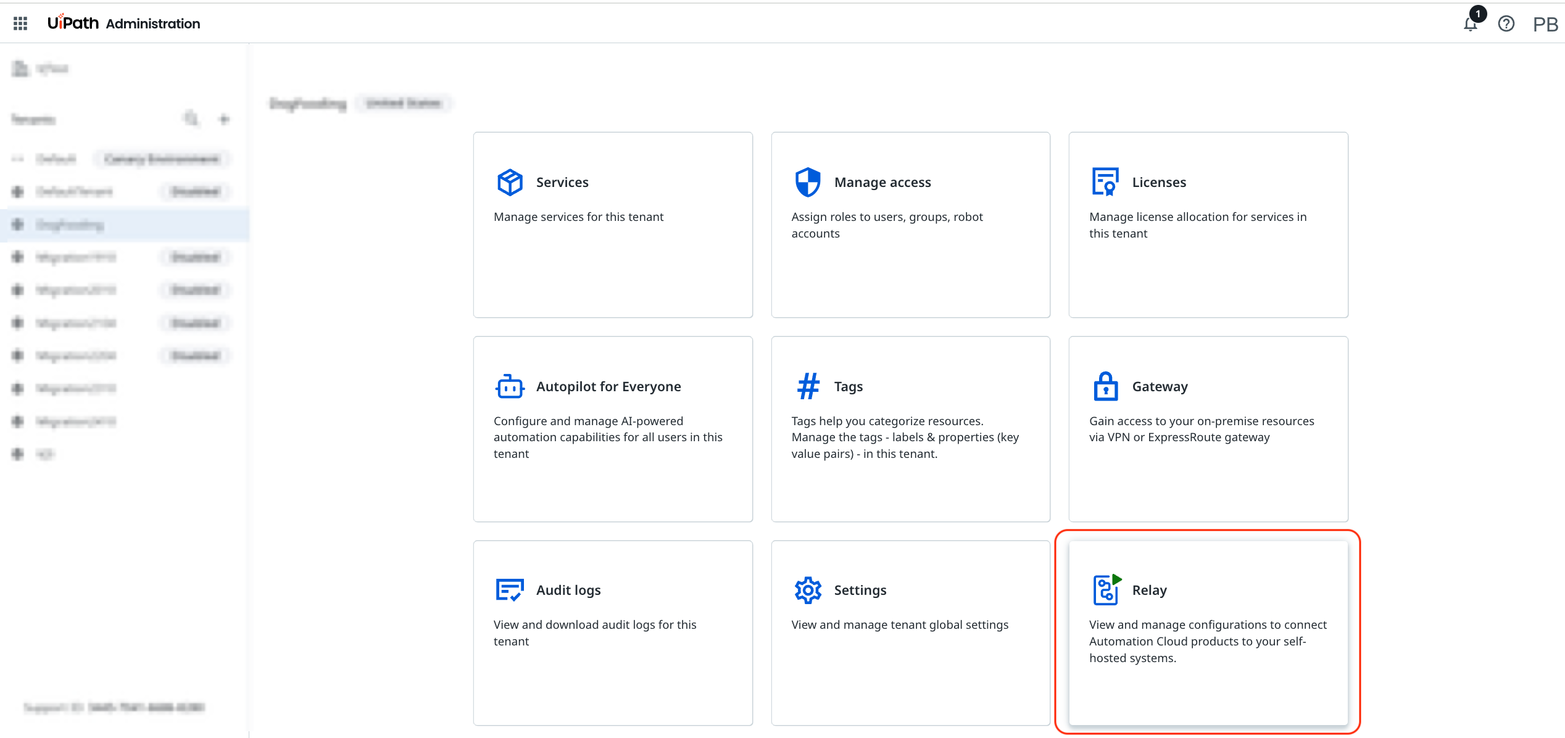Open the Gateway card title
1565x738 pixels.
pyautogui.click(x=1160, y=386)
